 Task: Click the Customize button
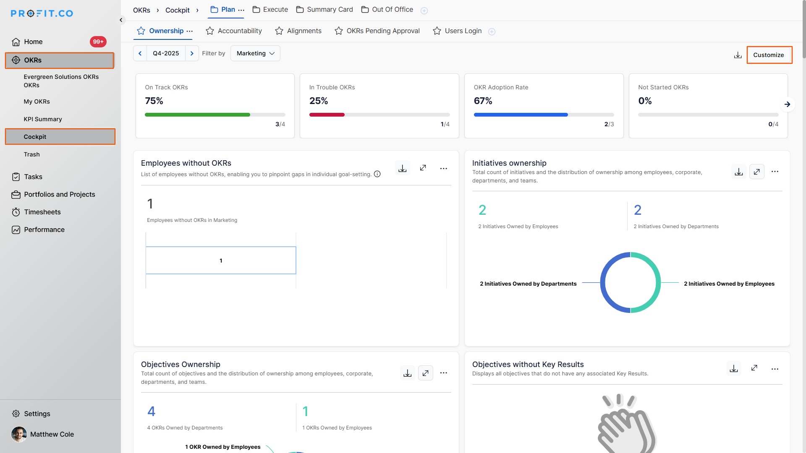pos(769,55)
